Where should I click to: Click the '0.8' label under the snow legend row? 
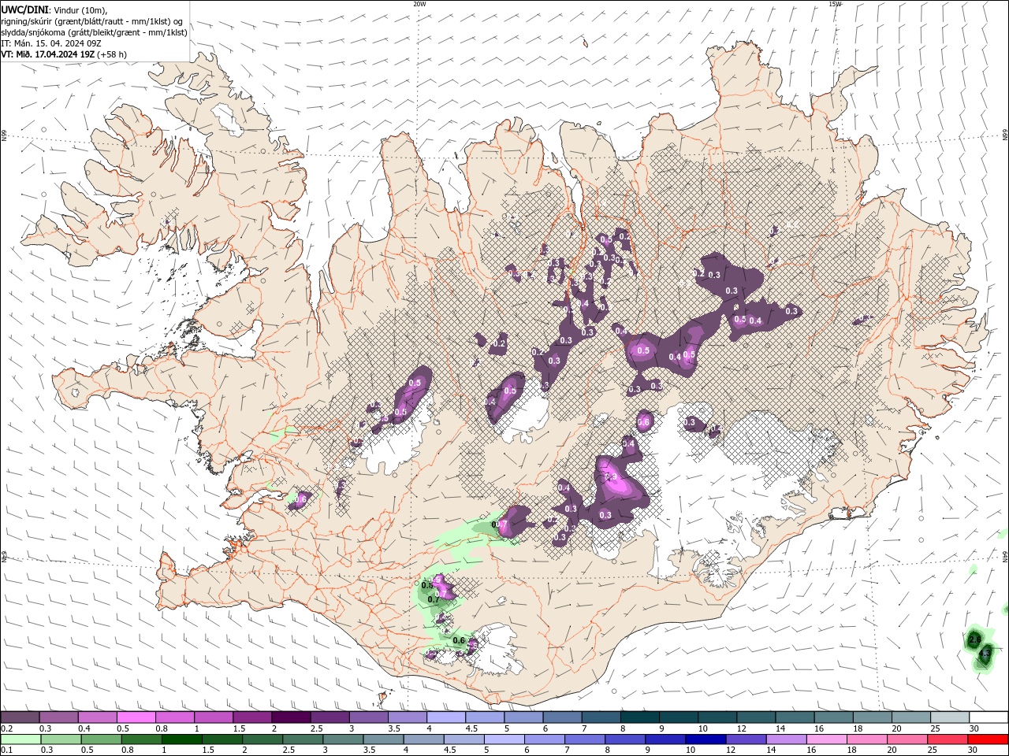pos(161,728)
